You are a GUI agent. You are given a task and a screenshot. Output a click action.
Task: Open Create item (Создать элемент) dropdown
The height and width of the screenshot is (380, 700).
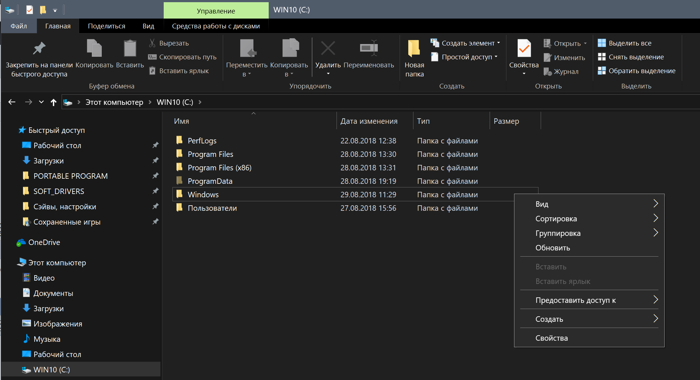[466, 43]
